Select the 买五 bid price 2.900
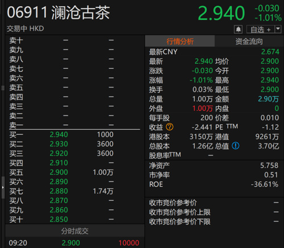 pyautogui.click(x=59, y=172)
